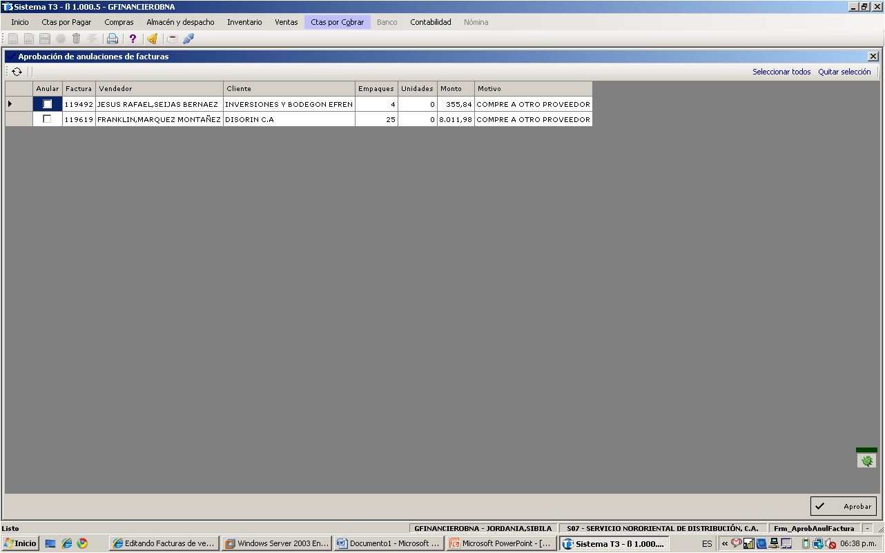Click the refresh icon in the approval panel

(x=17, y=72)
